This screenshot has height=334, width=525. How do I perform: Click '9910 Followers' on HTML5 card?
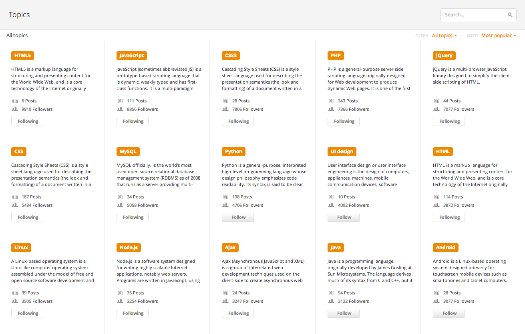coord(37,109)
